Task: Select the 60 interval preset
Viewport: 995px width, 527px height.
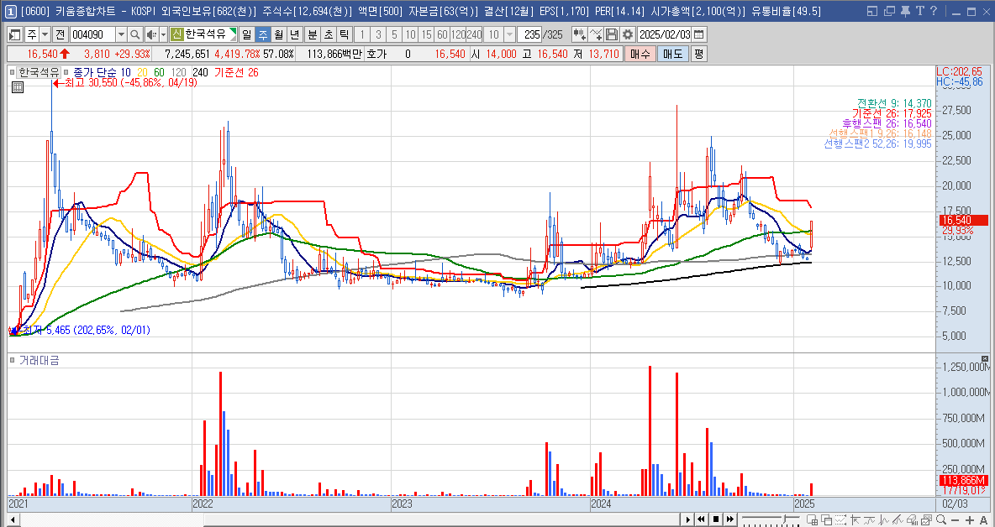Action: pyautogui.click(x=442, y=34)
